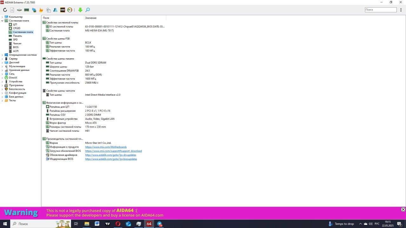Click the chip-shaped toolbar icon
Screen dimensions: 406x228
coord(19,10)
